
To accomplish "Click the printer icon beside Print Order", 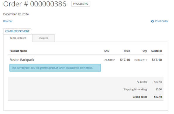I will 152,21.
